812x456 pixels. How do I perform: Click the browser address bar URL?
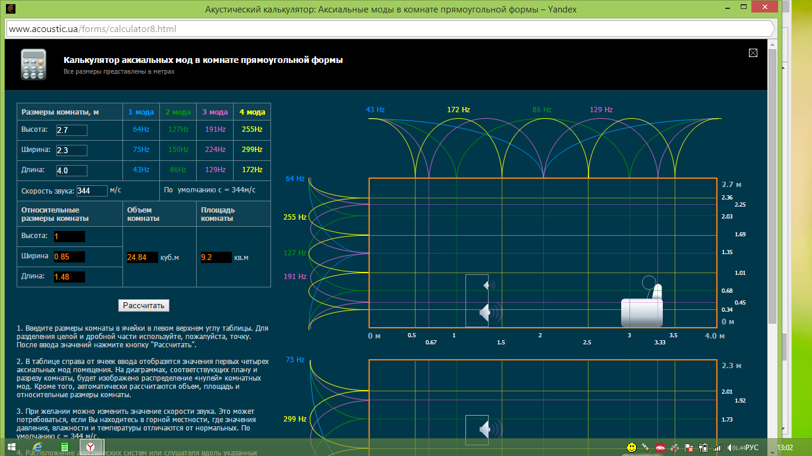click(x=92, y=28)
